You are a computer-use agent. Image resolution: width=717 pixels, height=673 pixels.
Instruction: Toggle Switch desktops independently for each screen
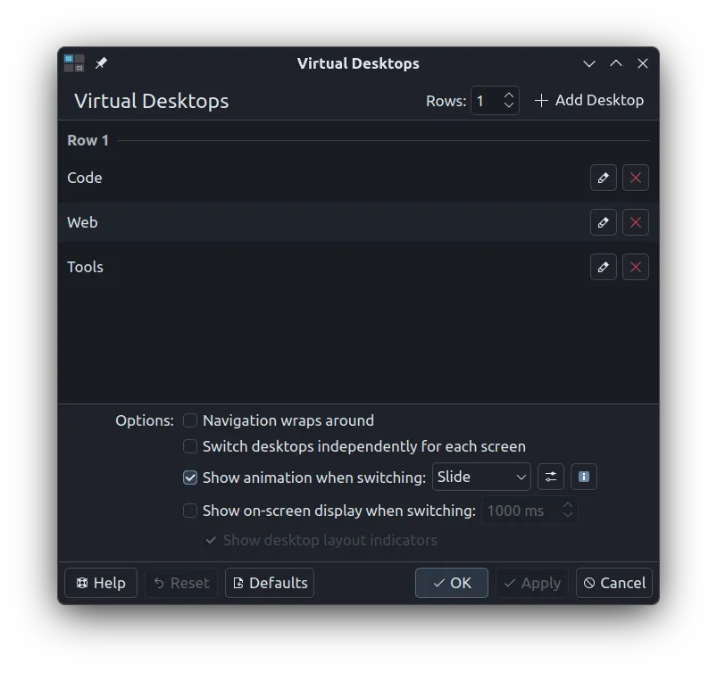[190, 446]
